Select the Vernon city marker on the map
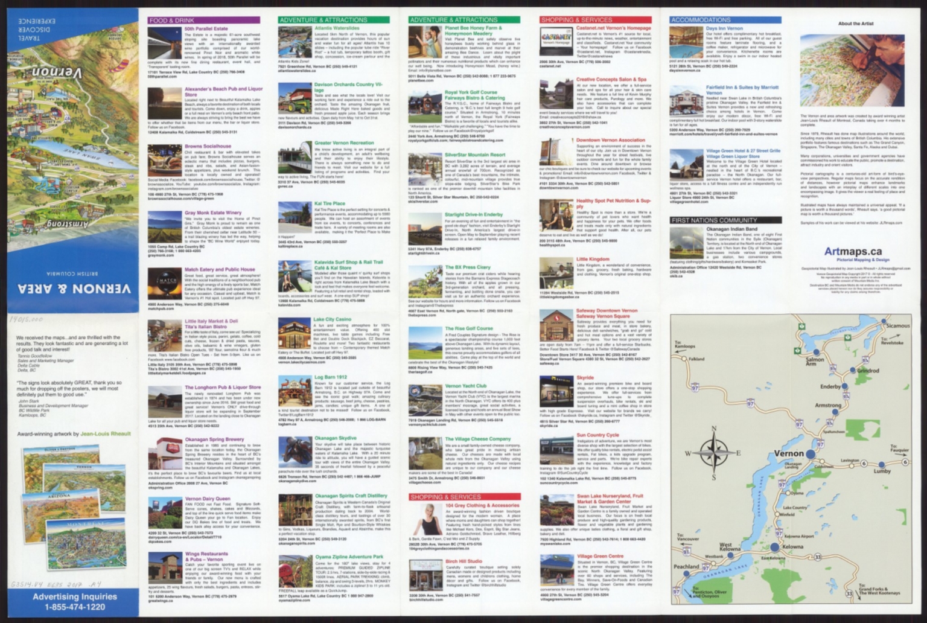Screen dimensions: 927x623 pos(811,454)
